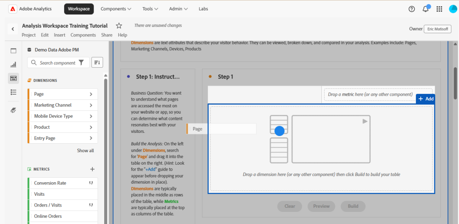This screenshot has width=459, height=224.
Task: Click the Search components input field
Action: 57,63
